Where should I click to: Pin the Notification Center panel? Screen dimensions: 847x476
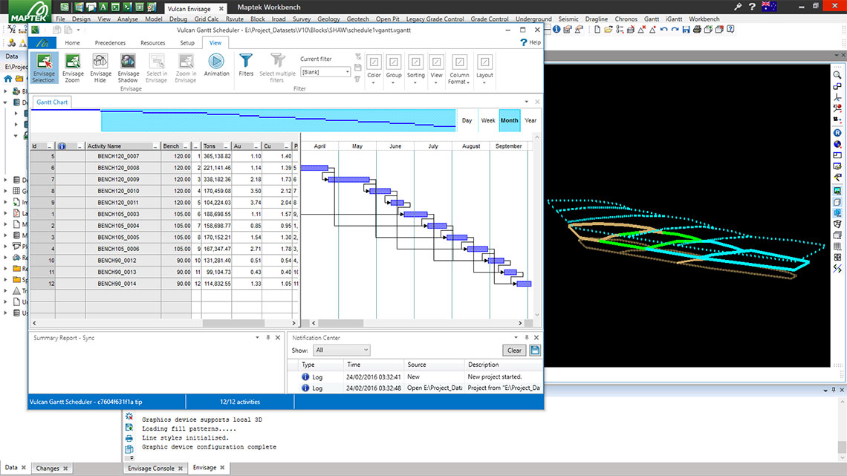coord(527,337)
